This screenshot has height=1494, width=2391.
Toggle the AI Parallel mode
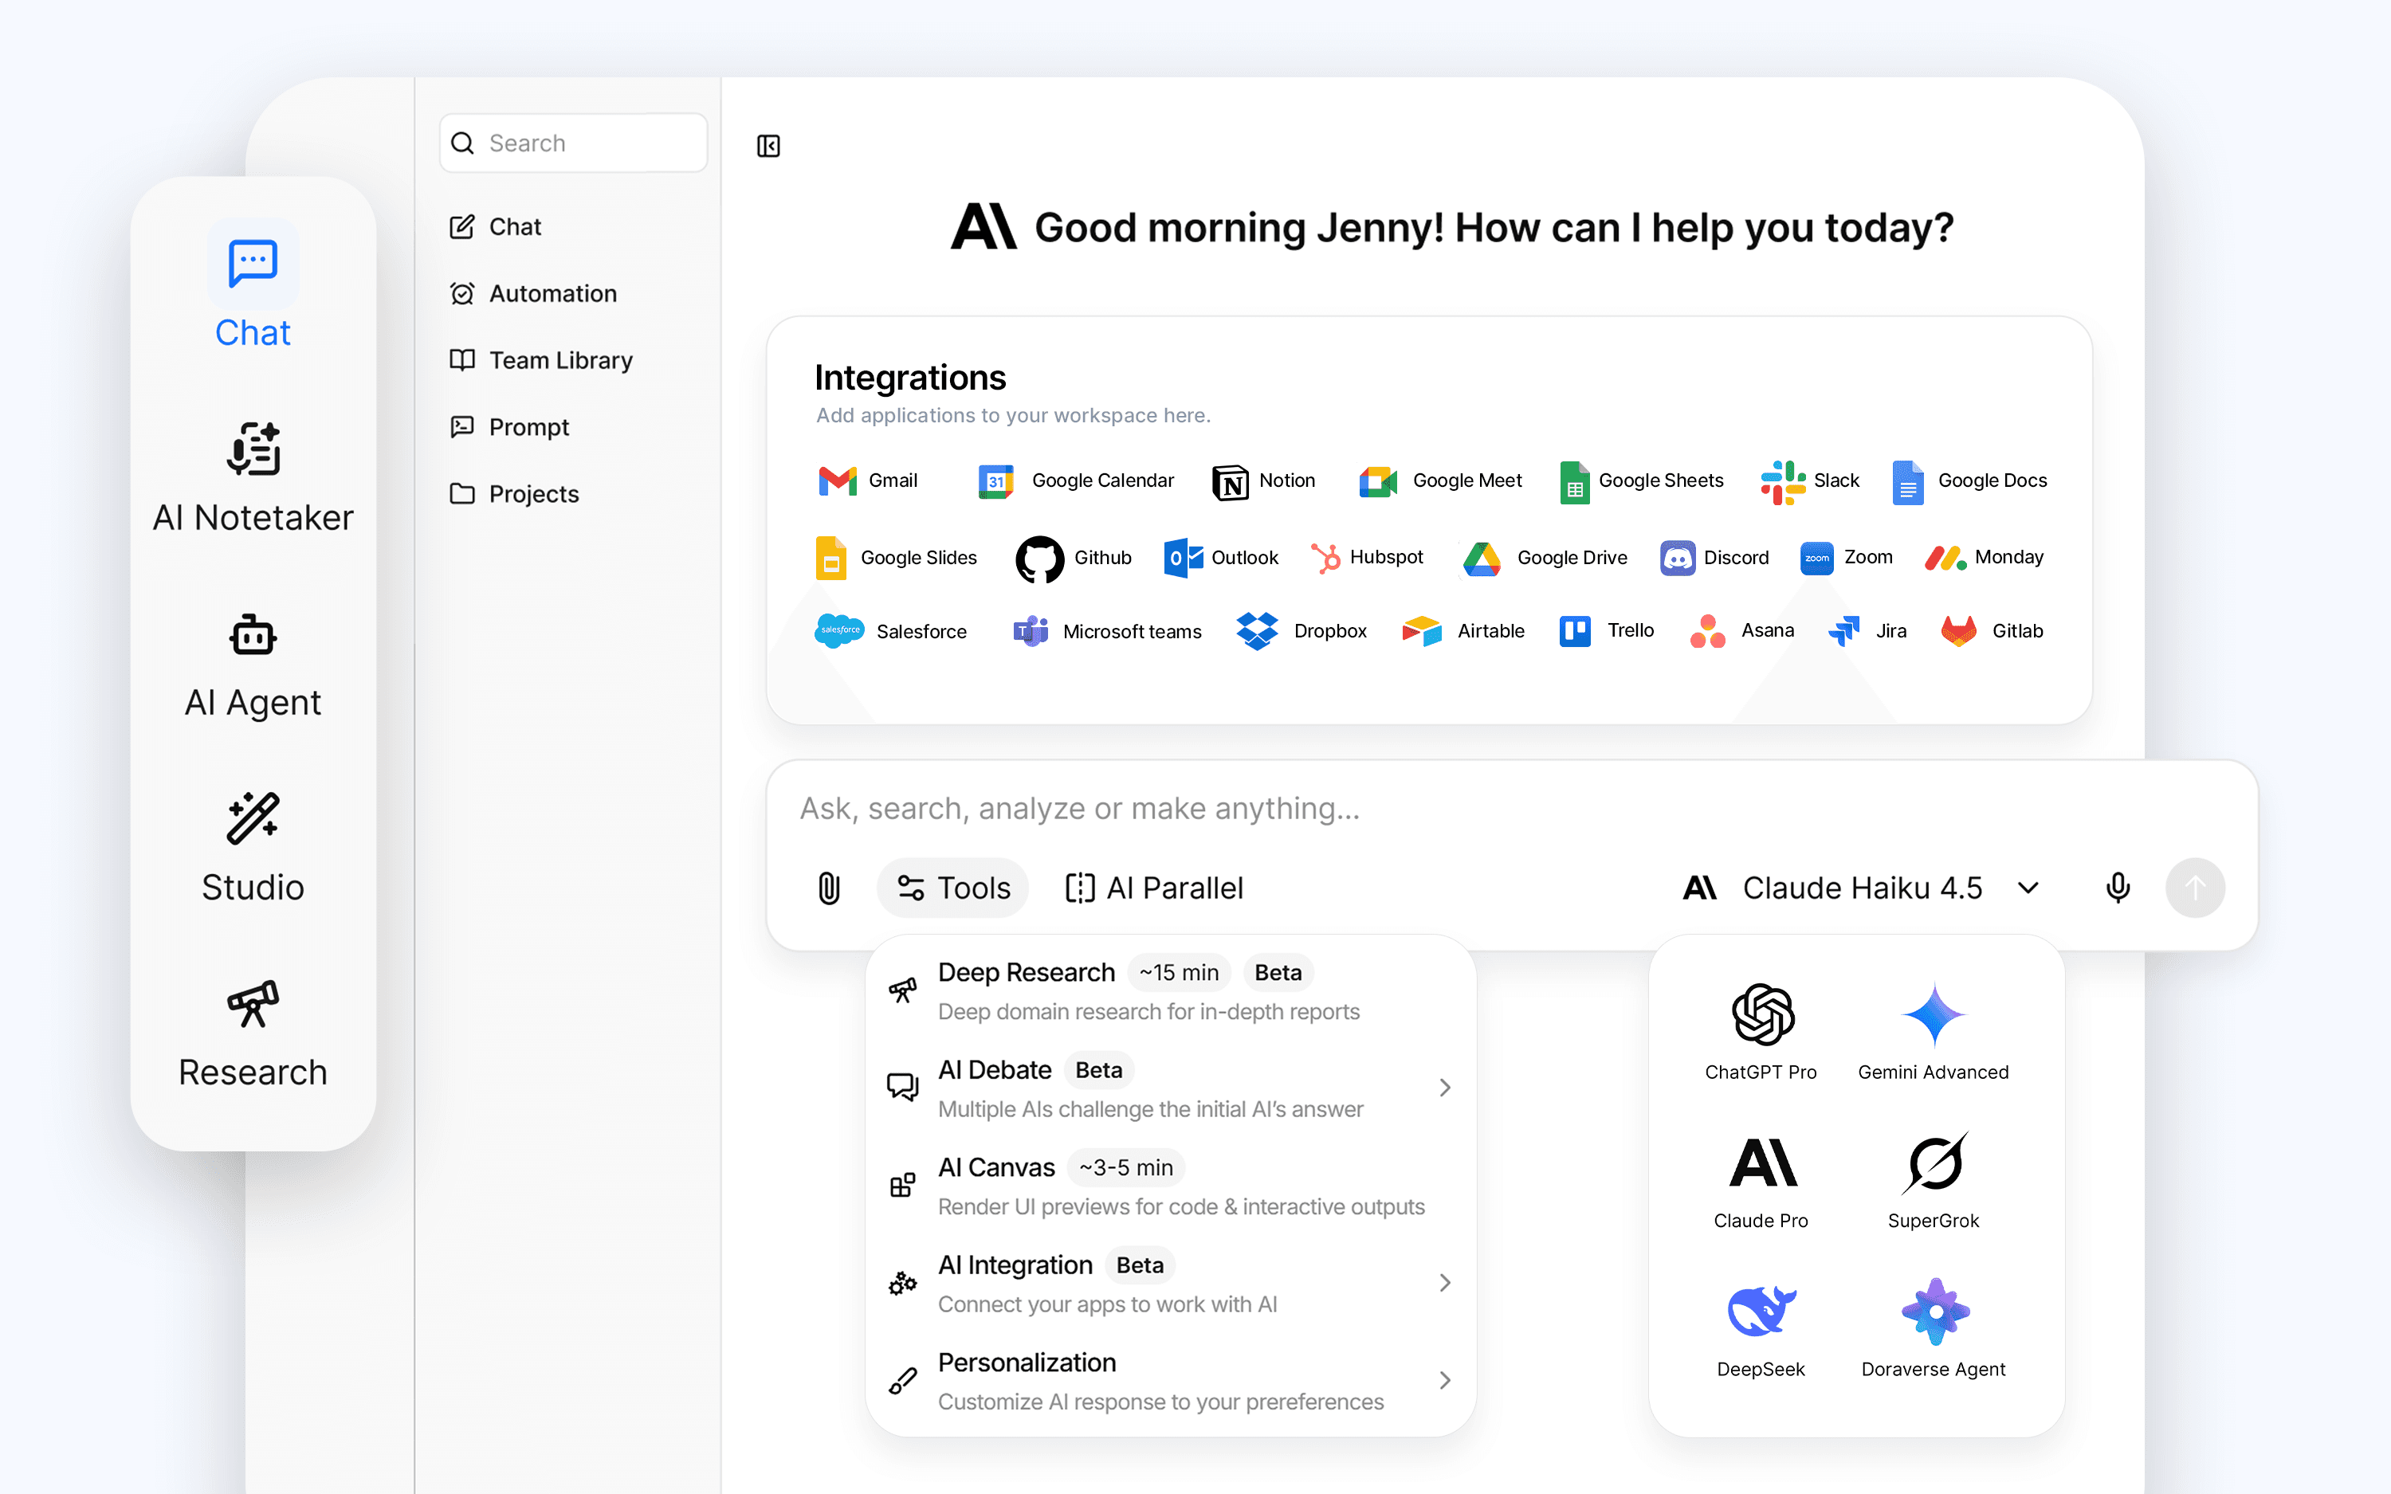[1154, 888]
